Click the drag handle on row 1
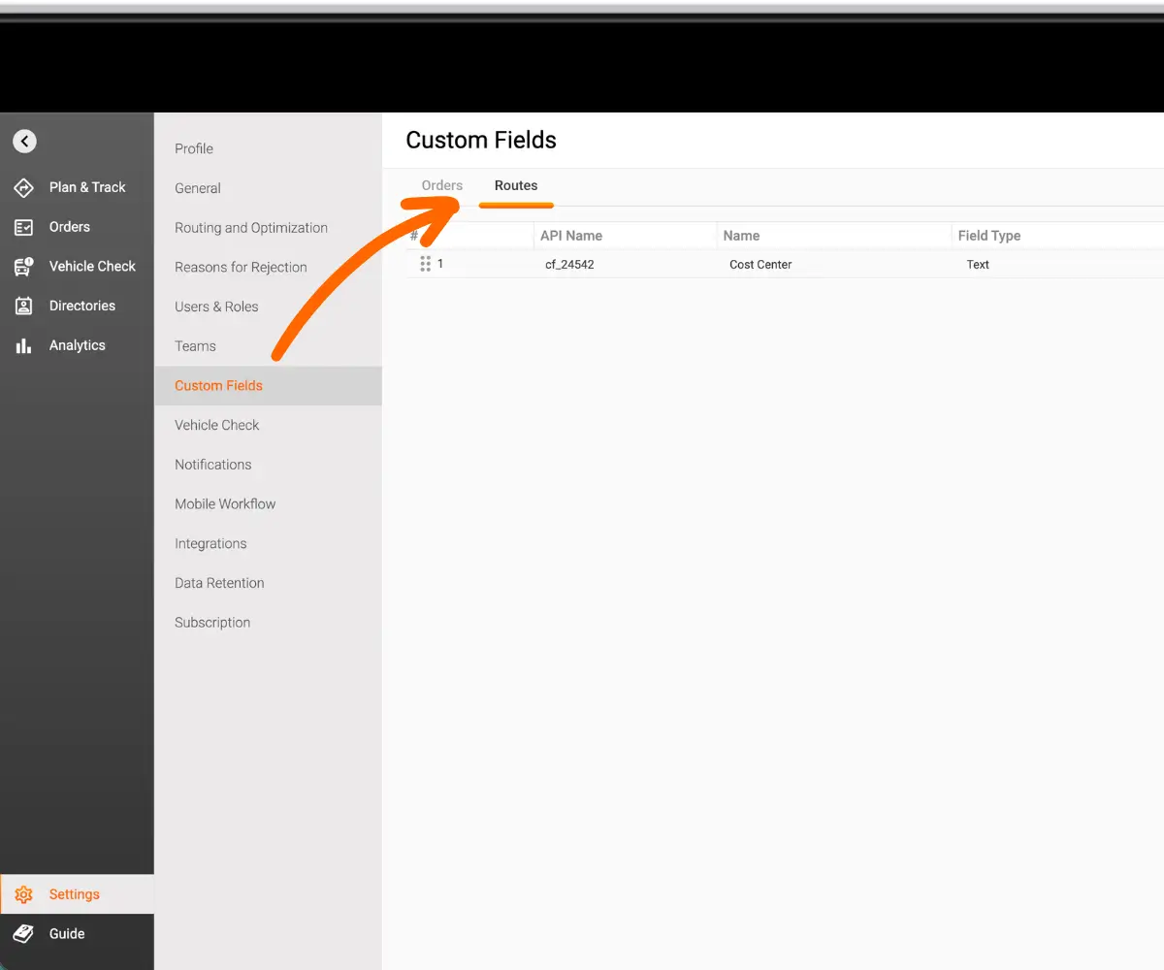Viewport: 1164px width, 970px height. pos(425,264)
